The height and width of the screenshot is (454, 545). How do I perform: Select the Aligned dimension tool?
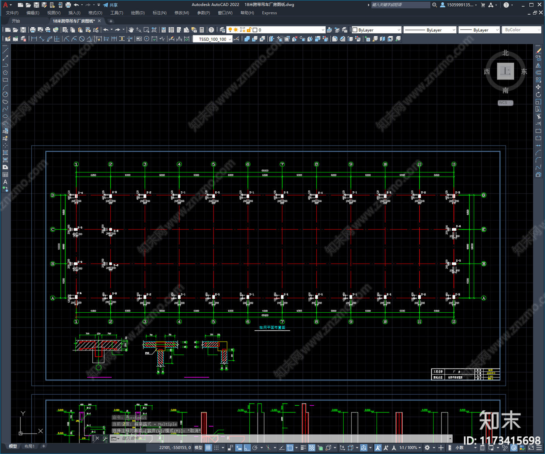(42, 39)
